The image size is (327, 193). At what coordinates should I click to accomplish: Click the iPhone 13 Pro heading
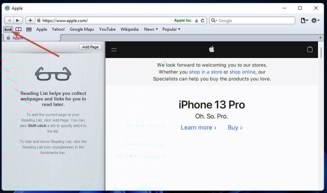(212, 105)
